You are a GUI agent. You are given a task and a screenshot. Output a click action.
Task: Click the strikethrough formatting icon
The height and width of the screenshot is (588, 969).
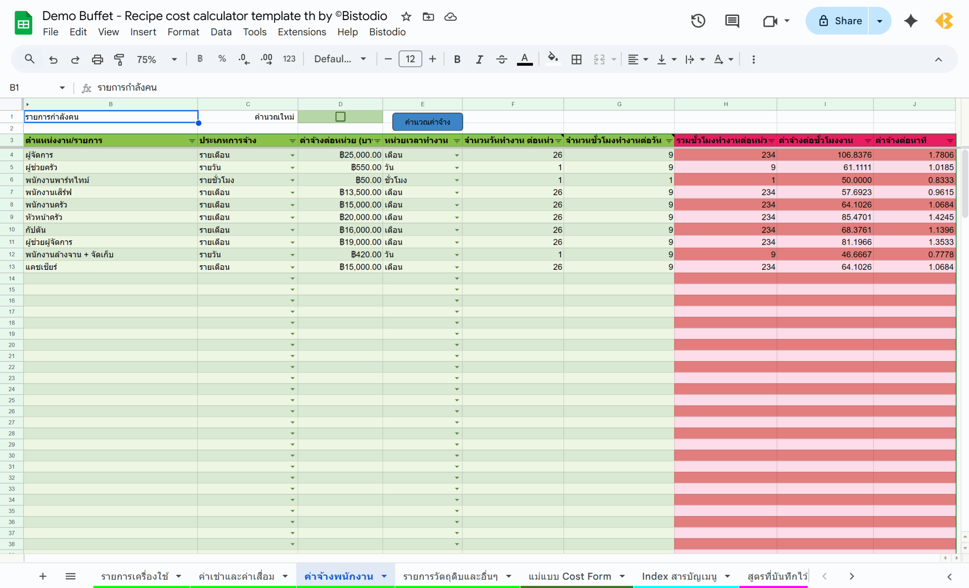coord(502,59)
